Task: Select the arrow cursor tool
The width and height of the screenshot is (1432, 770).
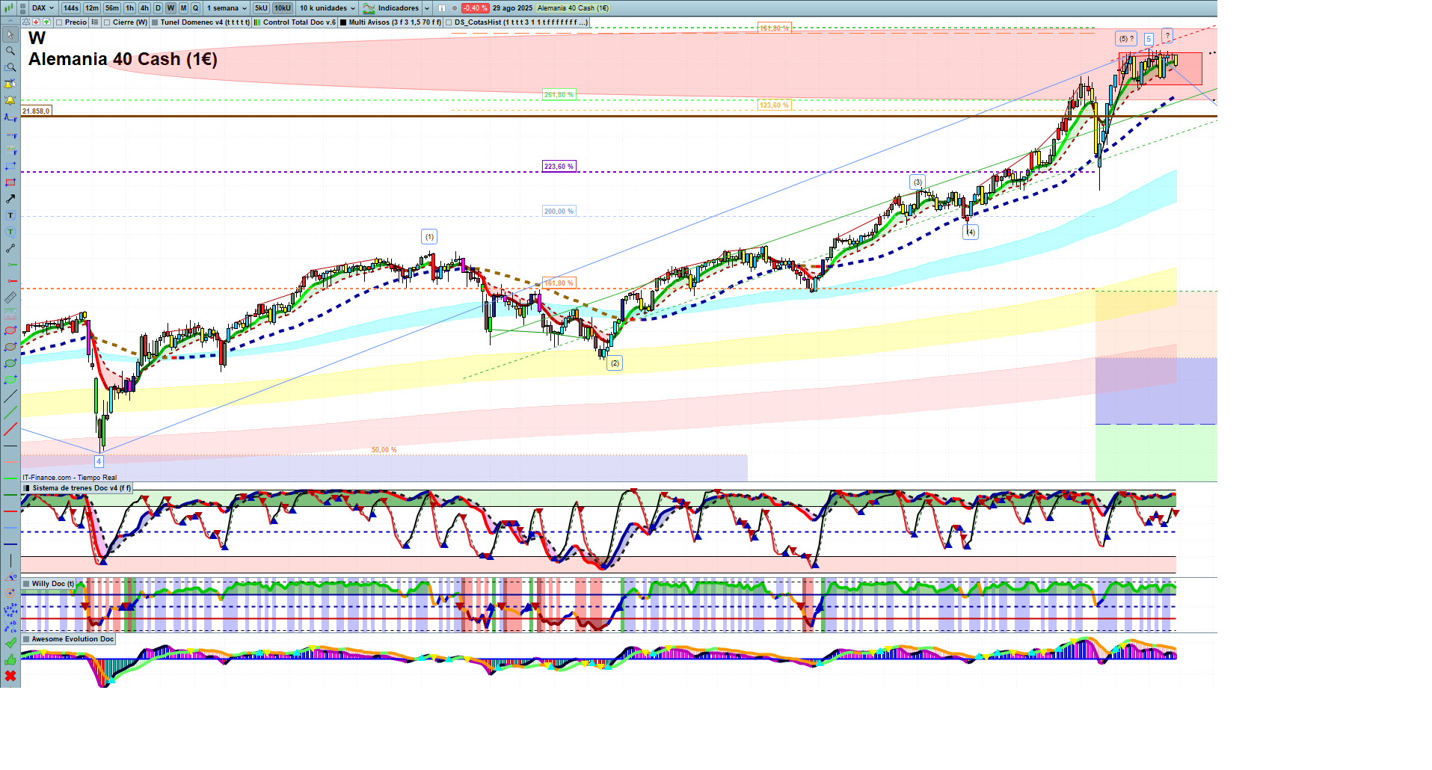Action: [10, 34]
